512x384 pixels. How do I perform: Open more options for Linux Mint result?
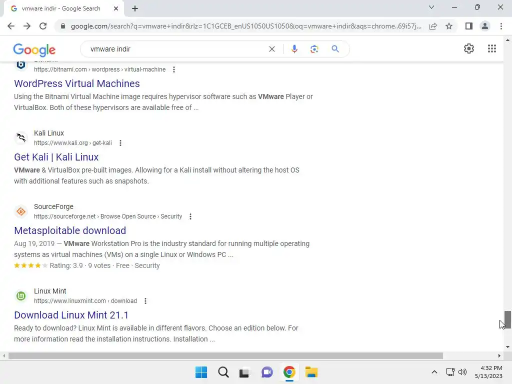coord(145,301)
